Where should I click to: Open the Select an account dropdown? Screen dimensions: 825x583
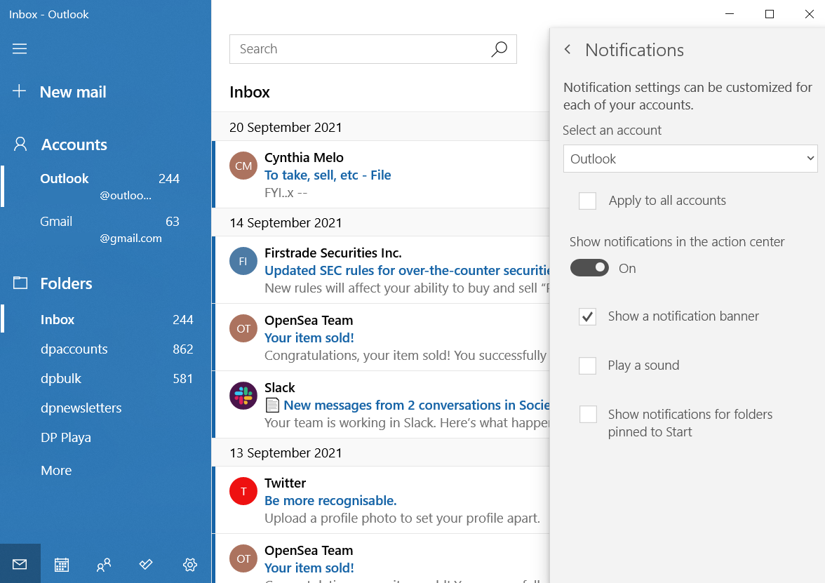tap(690, 159)
